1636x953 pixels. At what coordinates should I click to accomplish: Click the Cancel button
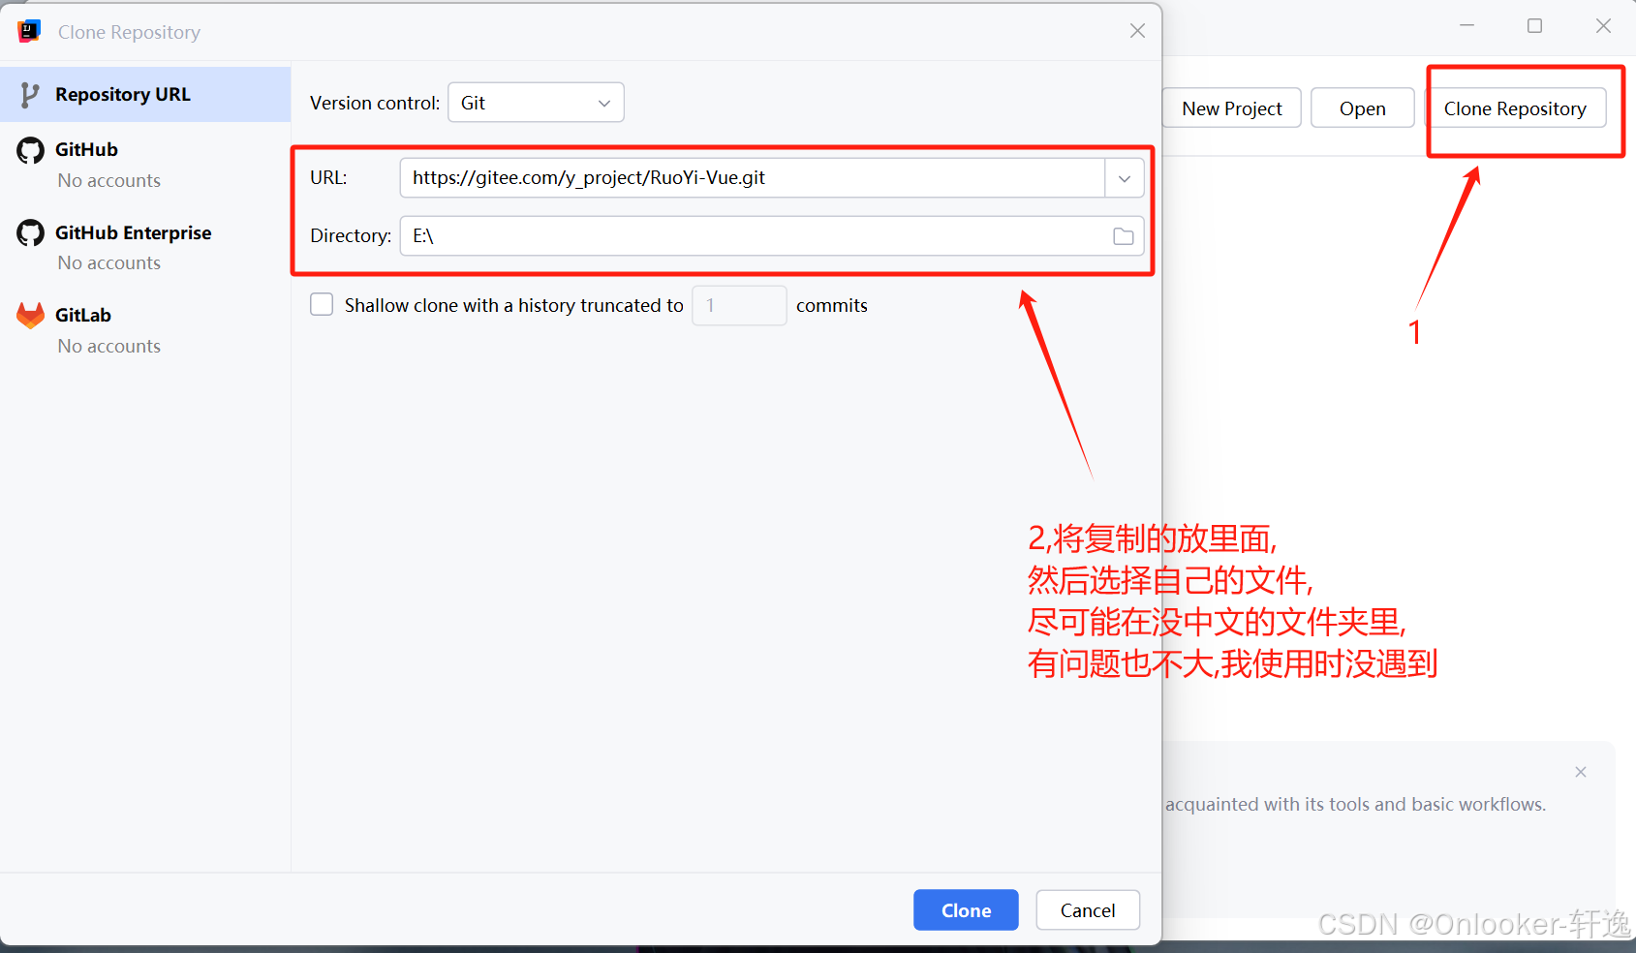pyautogui.click(x=1088, y=910)
